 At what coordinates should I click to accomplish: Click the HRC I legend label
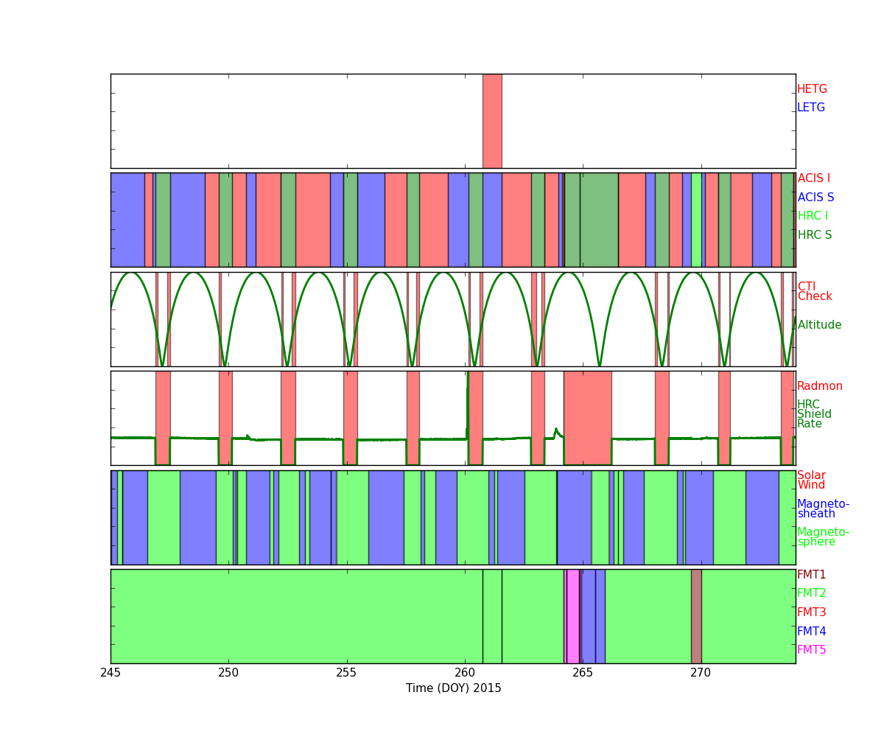click(x=813, y=216)
